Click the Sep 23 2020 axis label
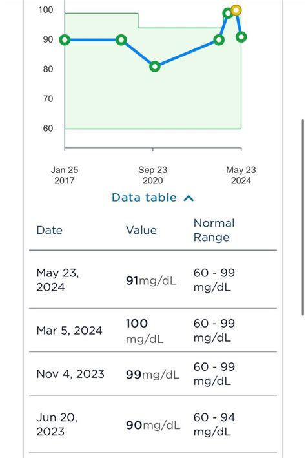The width and height of the screenshot is (306, 458). point(153,175)
